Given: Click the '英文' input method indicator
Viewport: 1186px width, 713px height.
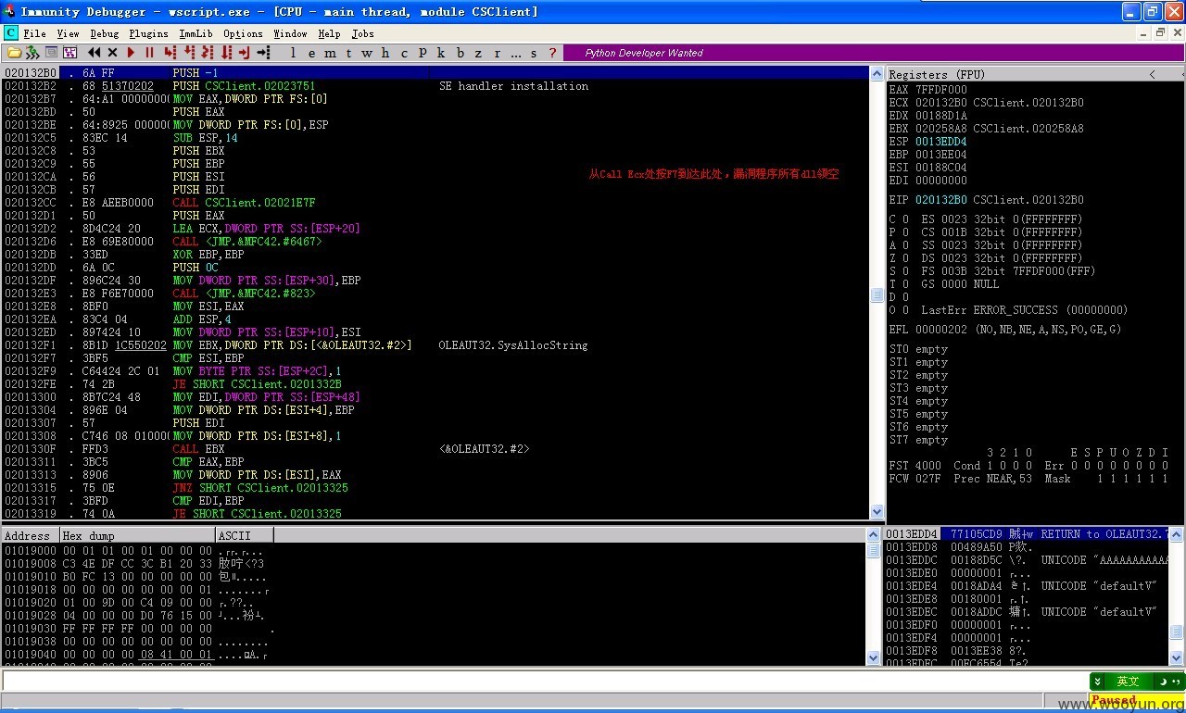Looking at the screenshot, I should click(1127, 681).
